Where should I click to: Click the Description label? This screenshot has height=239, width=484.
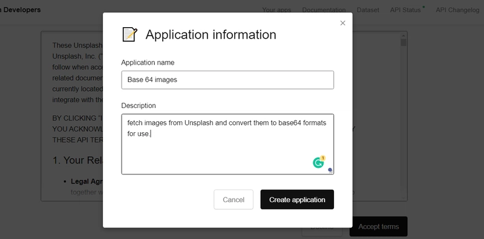point(139,106)
